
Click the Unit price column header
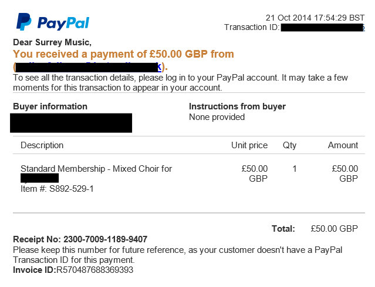tap(249, 145)
